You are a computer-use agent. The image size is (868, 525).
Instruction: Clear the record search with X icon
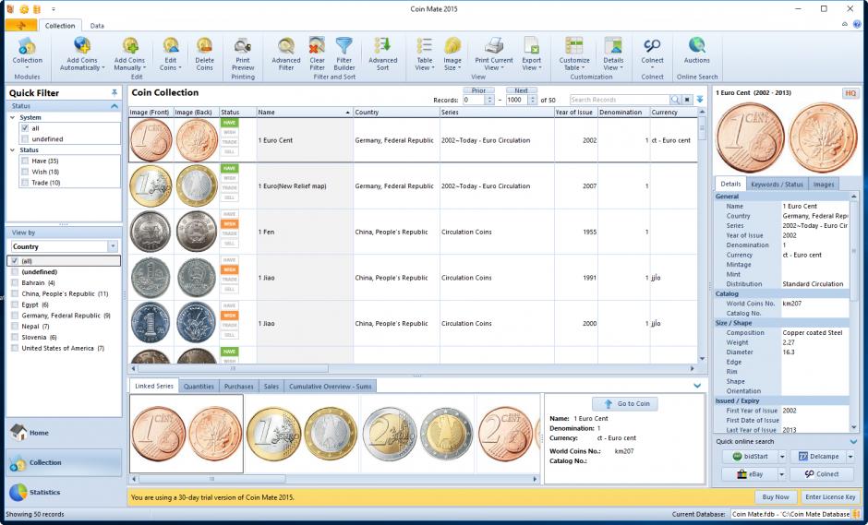click(686, 100)
